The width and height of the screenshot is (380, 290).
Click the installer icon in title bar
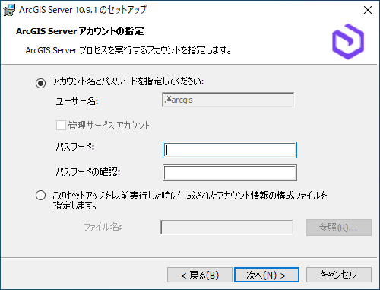[x=9, y=10]
